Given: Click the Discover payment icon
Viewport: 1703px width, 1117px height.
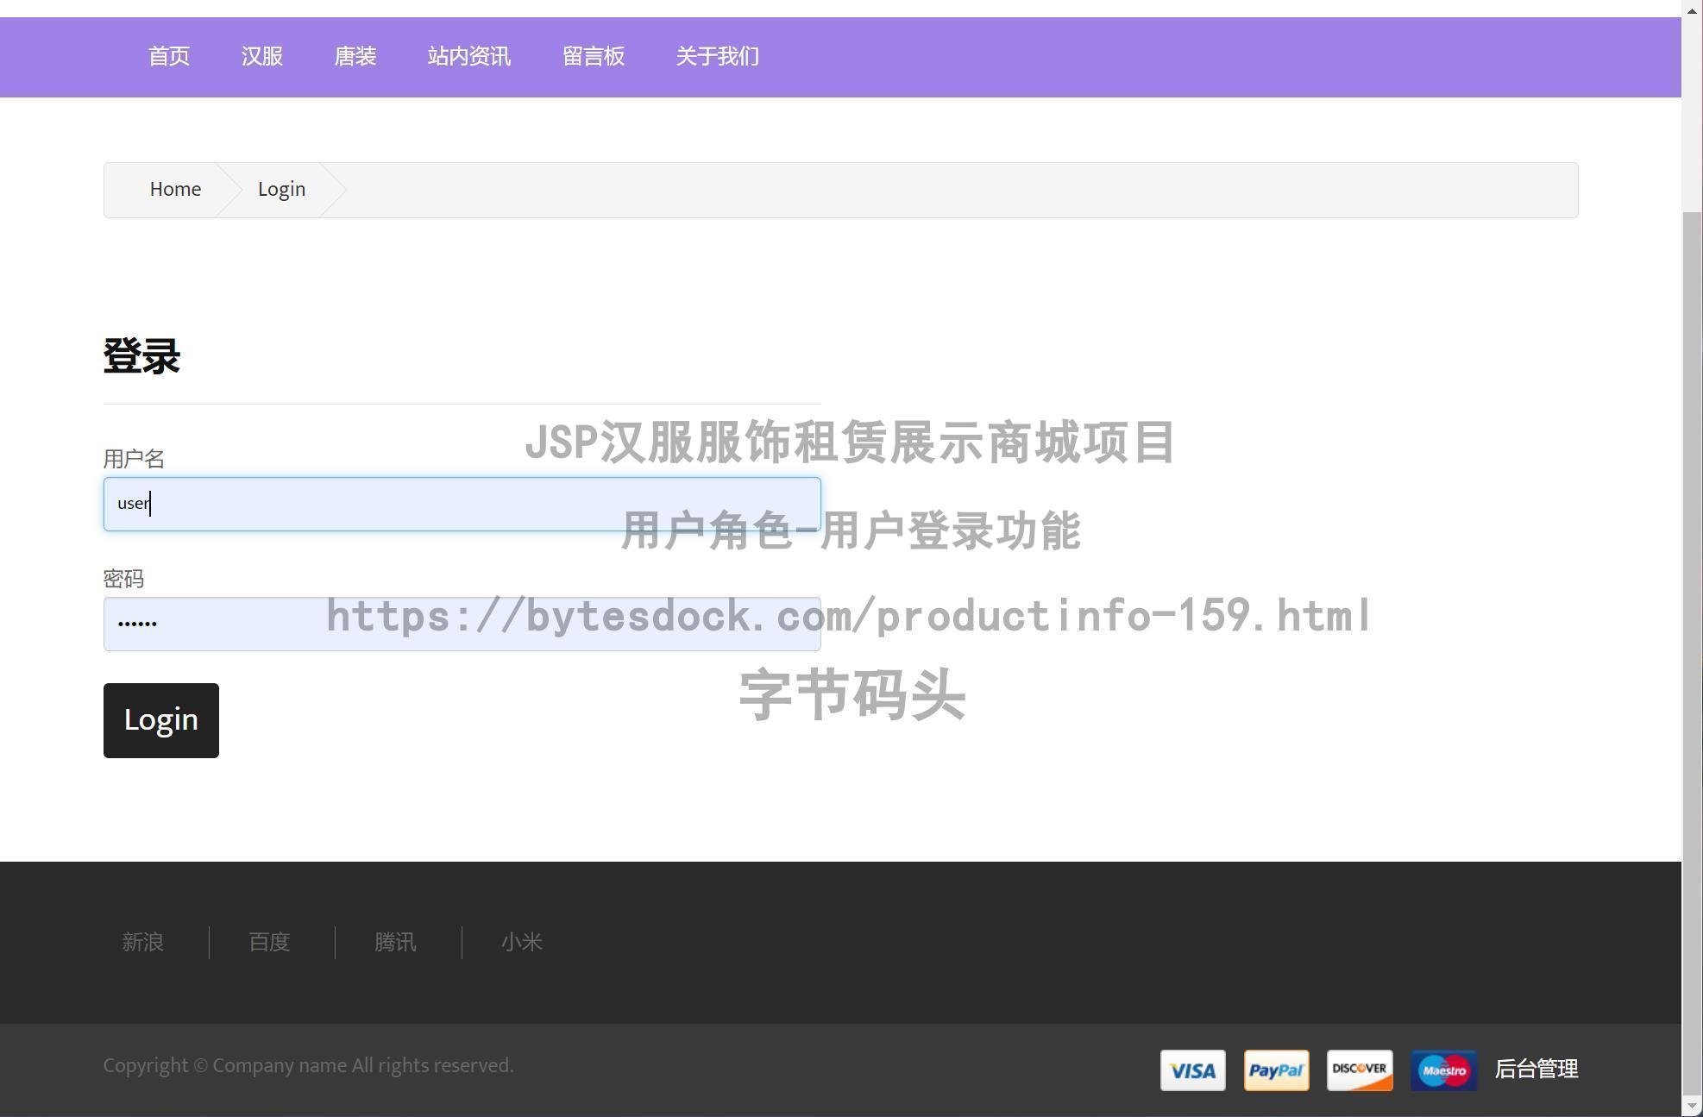Looking at the screenshot, I should pos(1360,1070).
